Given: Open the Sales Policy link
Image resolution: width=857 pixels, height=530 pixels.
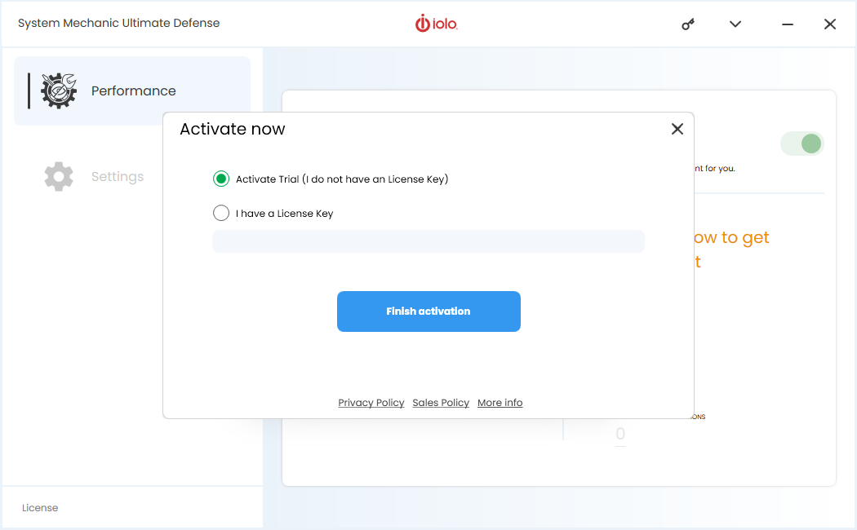Looking at the screenshot, I should tap(441, 403).
